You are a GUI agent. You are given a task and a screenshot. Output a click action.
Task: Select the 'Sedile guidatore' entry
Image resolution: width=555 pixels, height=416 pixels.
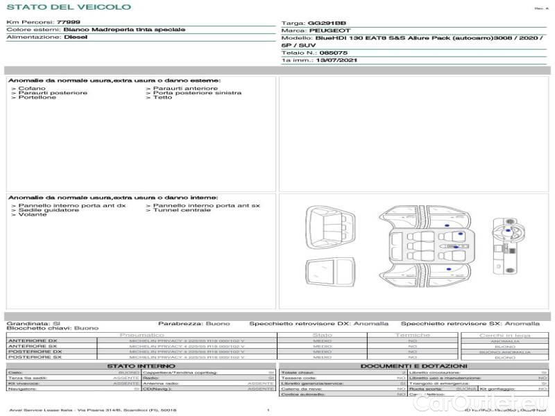[49, 210]
